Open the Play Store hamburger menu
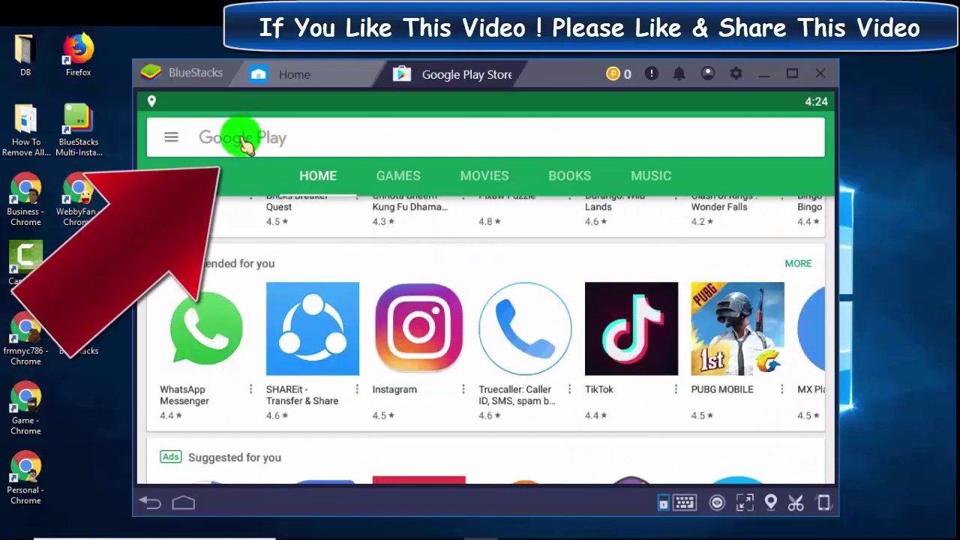The width and height of the screenshot is (960, 540). click(171, 137)
